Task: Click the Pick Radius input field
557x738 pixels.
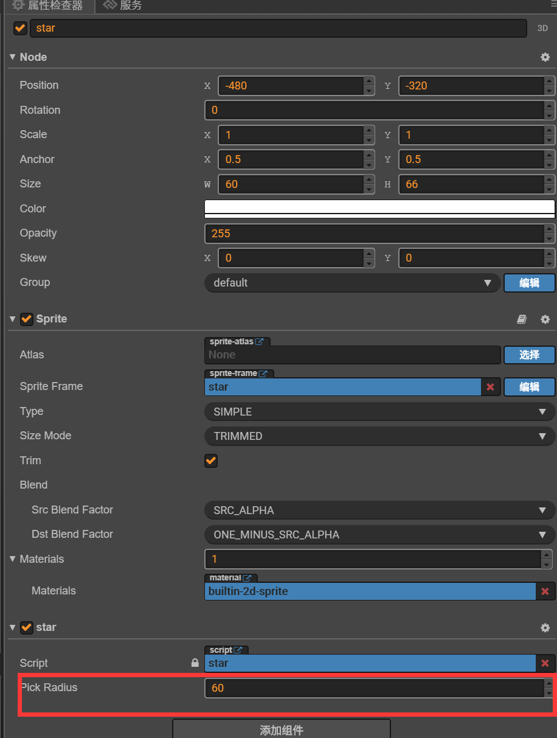Action: click(x=375, y=688)
